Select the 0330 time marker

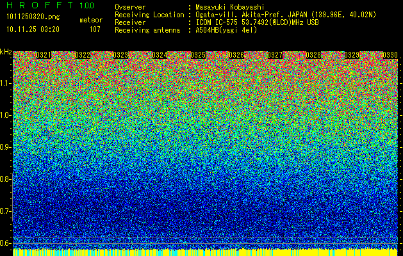click(x=390, y=55)
